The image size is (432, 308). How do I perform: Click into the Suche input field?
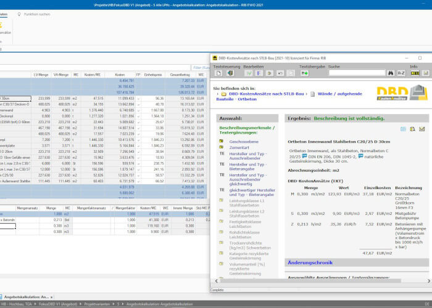pos(357,73)
